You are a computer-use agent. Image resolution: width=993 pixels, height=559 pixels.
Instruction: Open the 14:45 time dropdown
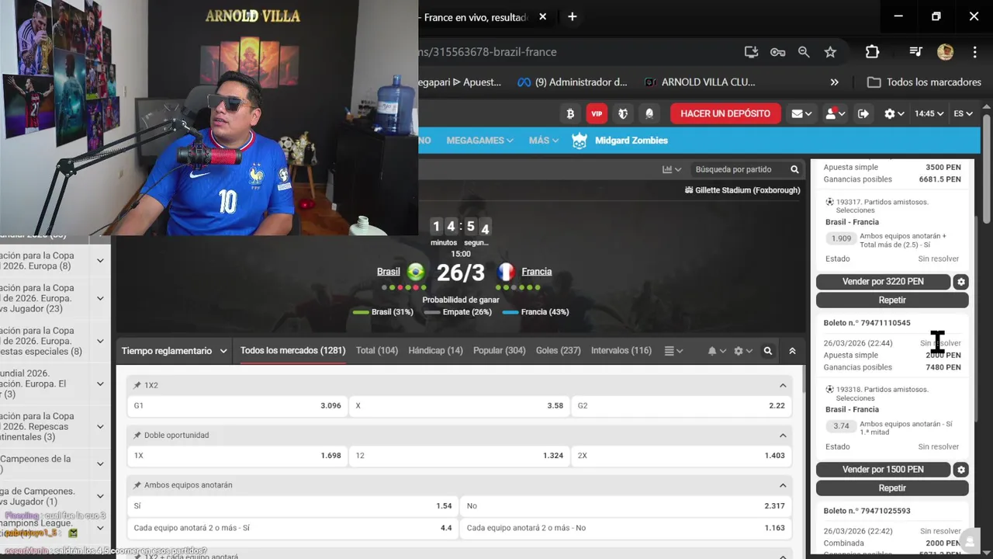pyautogui.click(x=929, y=113)
